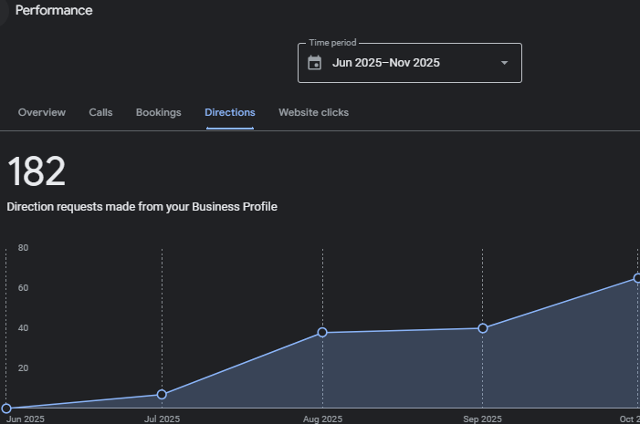Select the Sep 2025 chart data point
The height and width of the screenshot is (424, 640).
coord(483,328)
